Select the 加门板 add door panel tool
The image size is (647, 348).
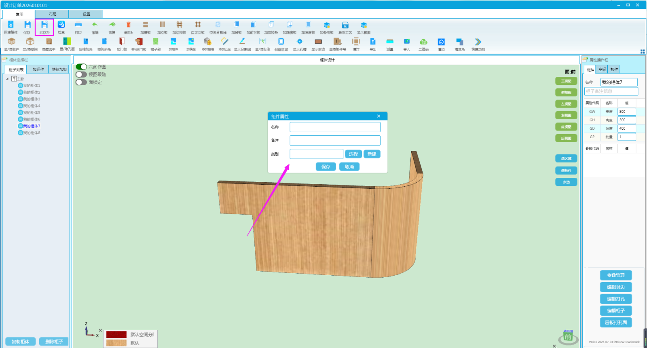[122, 42]
